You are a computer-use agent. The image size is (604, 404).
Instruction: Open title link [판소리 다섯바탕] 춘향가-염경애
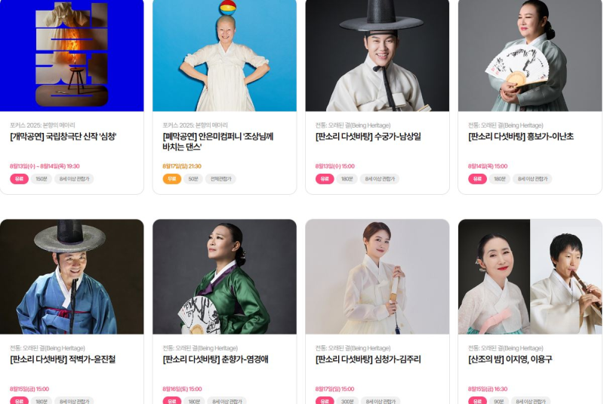[x=215, y=359]
